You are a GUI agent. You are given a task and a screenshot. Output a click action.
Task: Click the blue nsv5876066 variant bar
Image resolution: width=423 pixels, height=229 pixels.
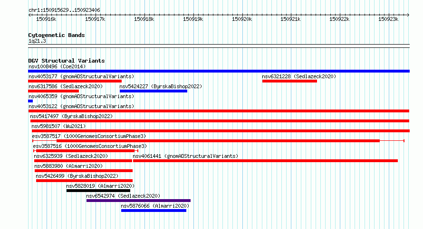tap(154, 211)
